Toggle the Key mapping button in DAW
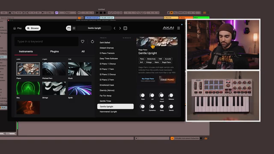The image size is (274, 154). pos(175,13)
